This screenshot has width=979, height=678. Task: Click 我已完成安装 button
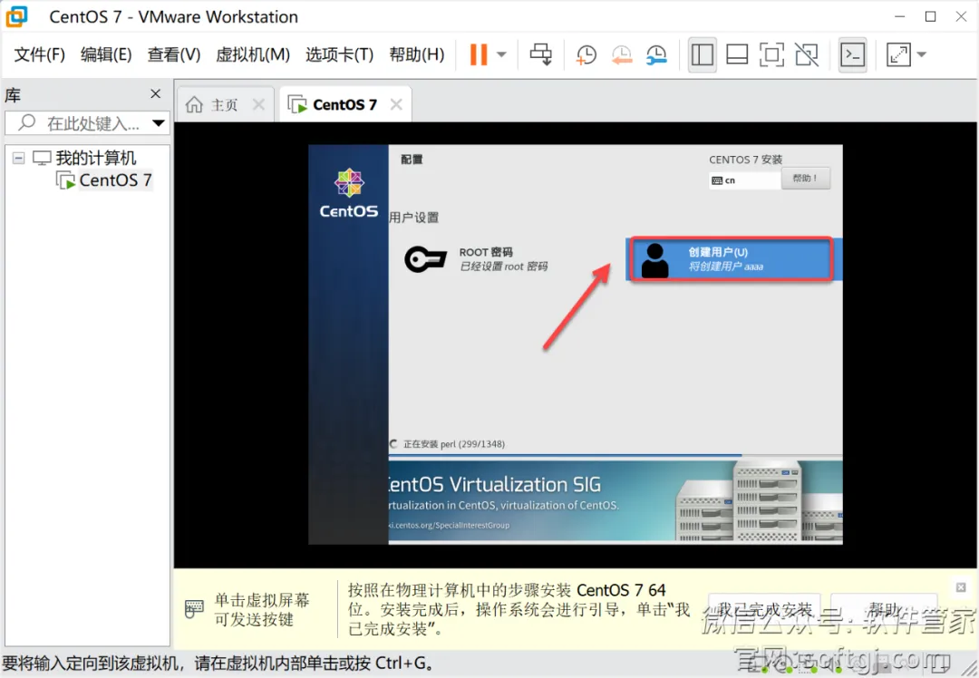764,609
